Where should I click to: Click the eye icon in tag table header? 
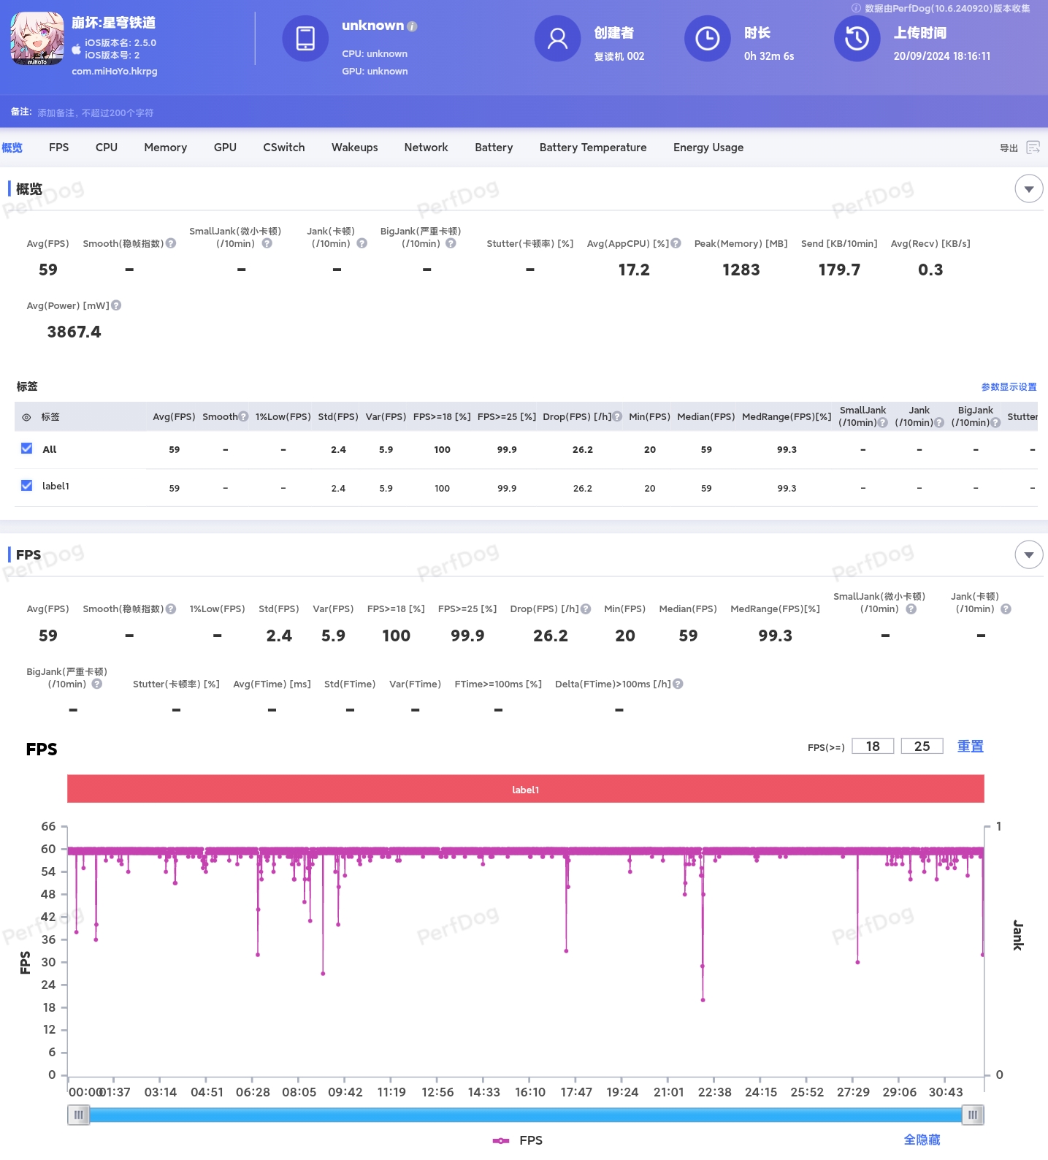coord(26,417)
